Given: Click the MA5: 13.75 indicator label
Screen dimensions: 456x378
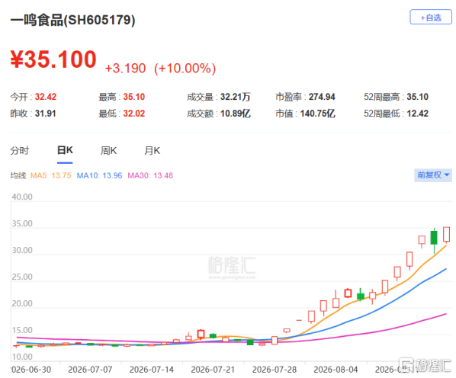Looking at the screenshot, I should [x=50, y=175].
